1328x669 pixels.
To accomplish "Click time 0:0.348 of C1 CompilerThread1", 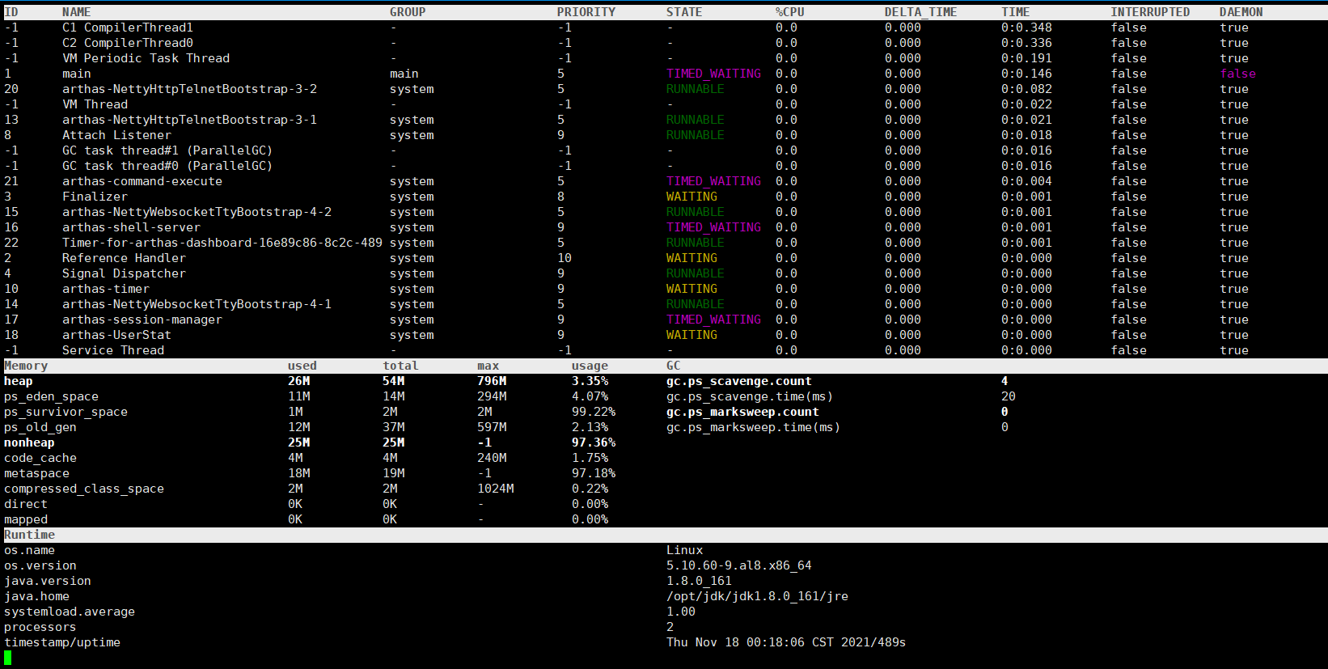I will tap(1026, 28).
